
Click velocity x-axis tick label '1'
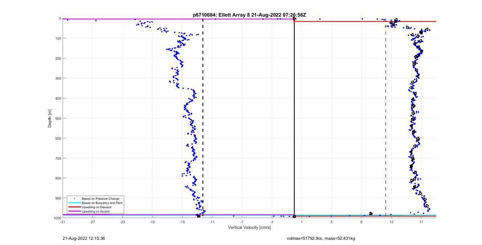[x=302, y=222]
